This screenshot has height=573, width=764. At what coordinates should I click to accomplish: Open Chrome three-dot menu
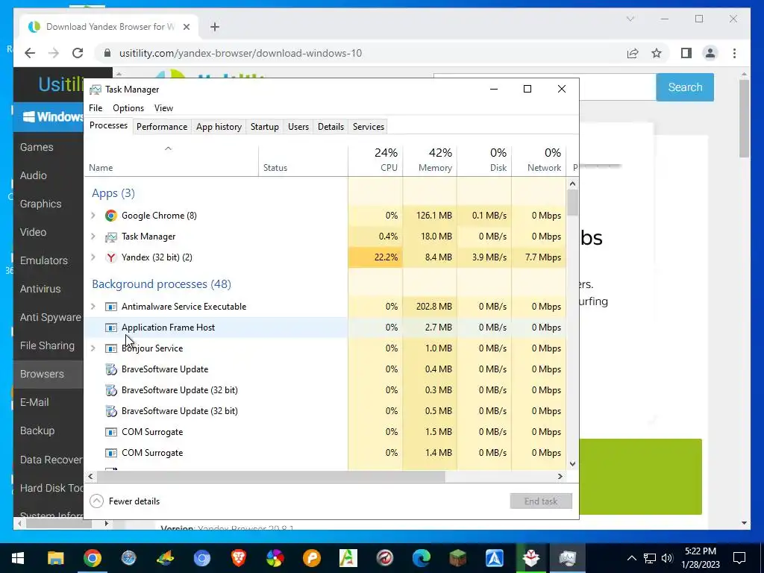[734, 53]
